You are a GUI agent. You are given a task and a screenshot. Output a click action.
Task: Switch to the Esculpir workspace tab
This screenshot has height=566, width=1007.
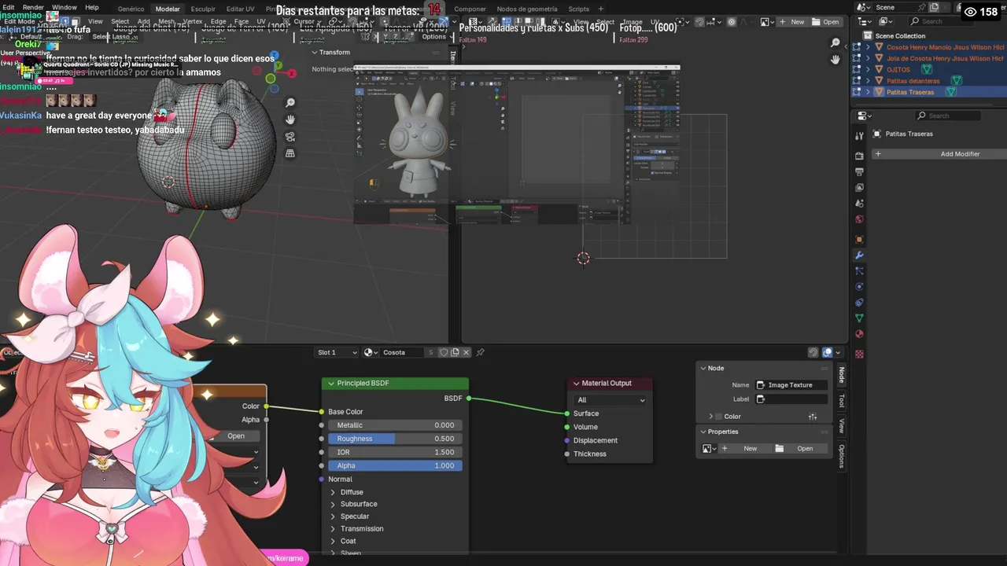pyautogui.click(x=203, y=9)
